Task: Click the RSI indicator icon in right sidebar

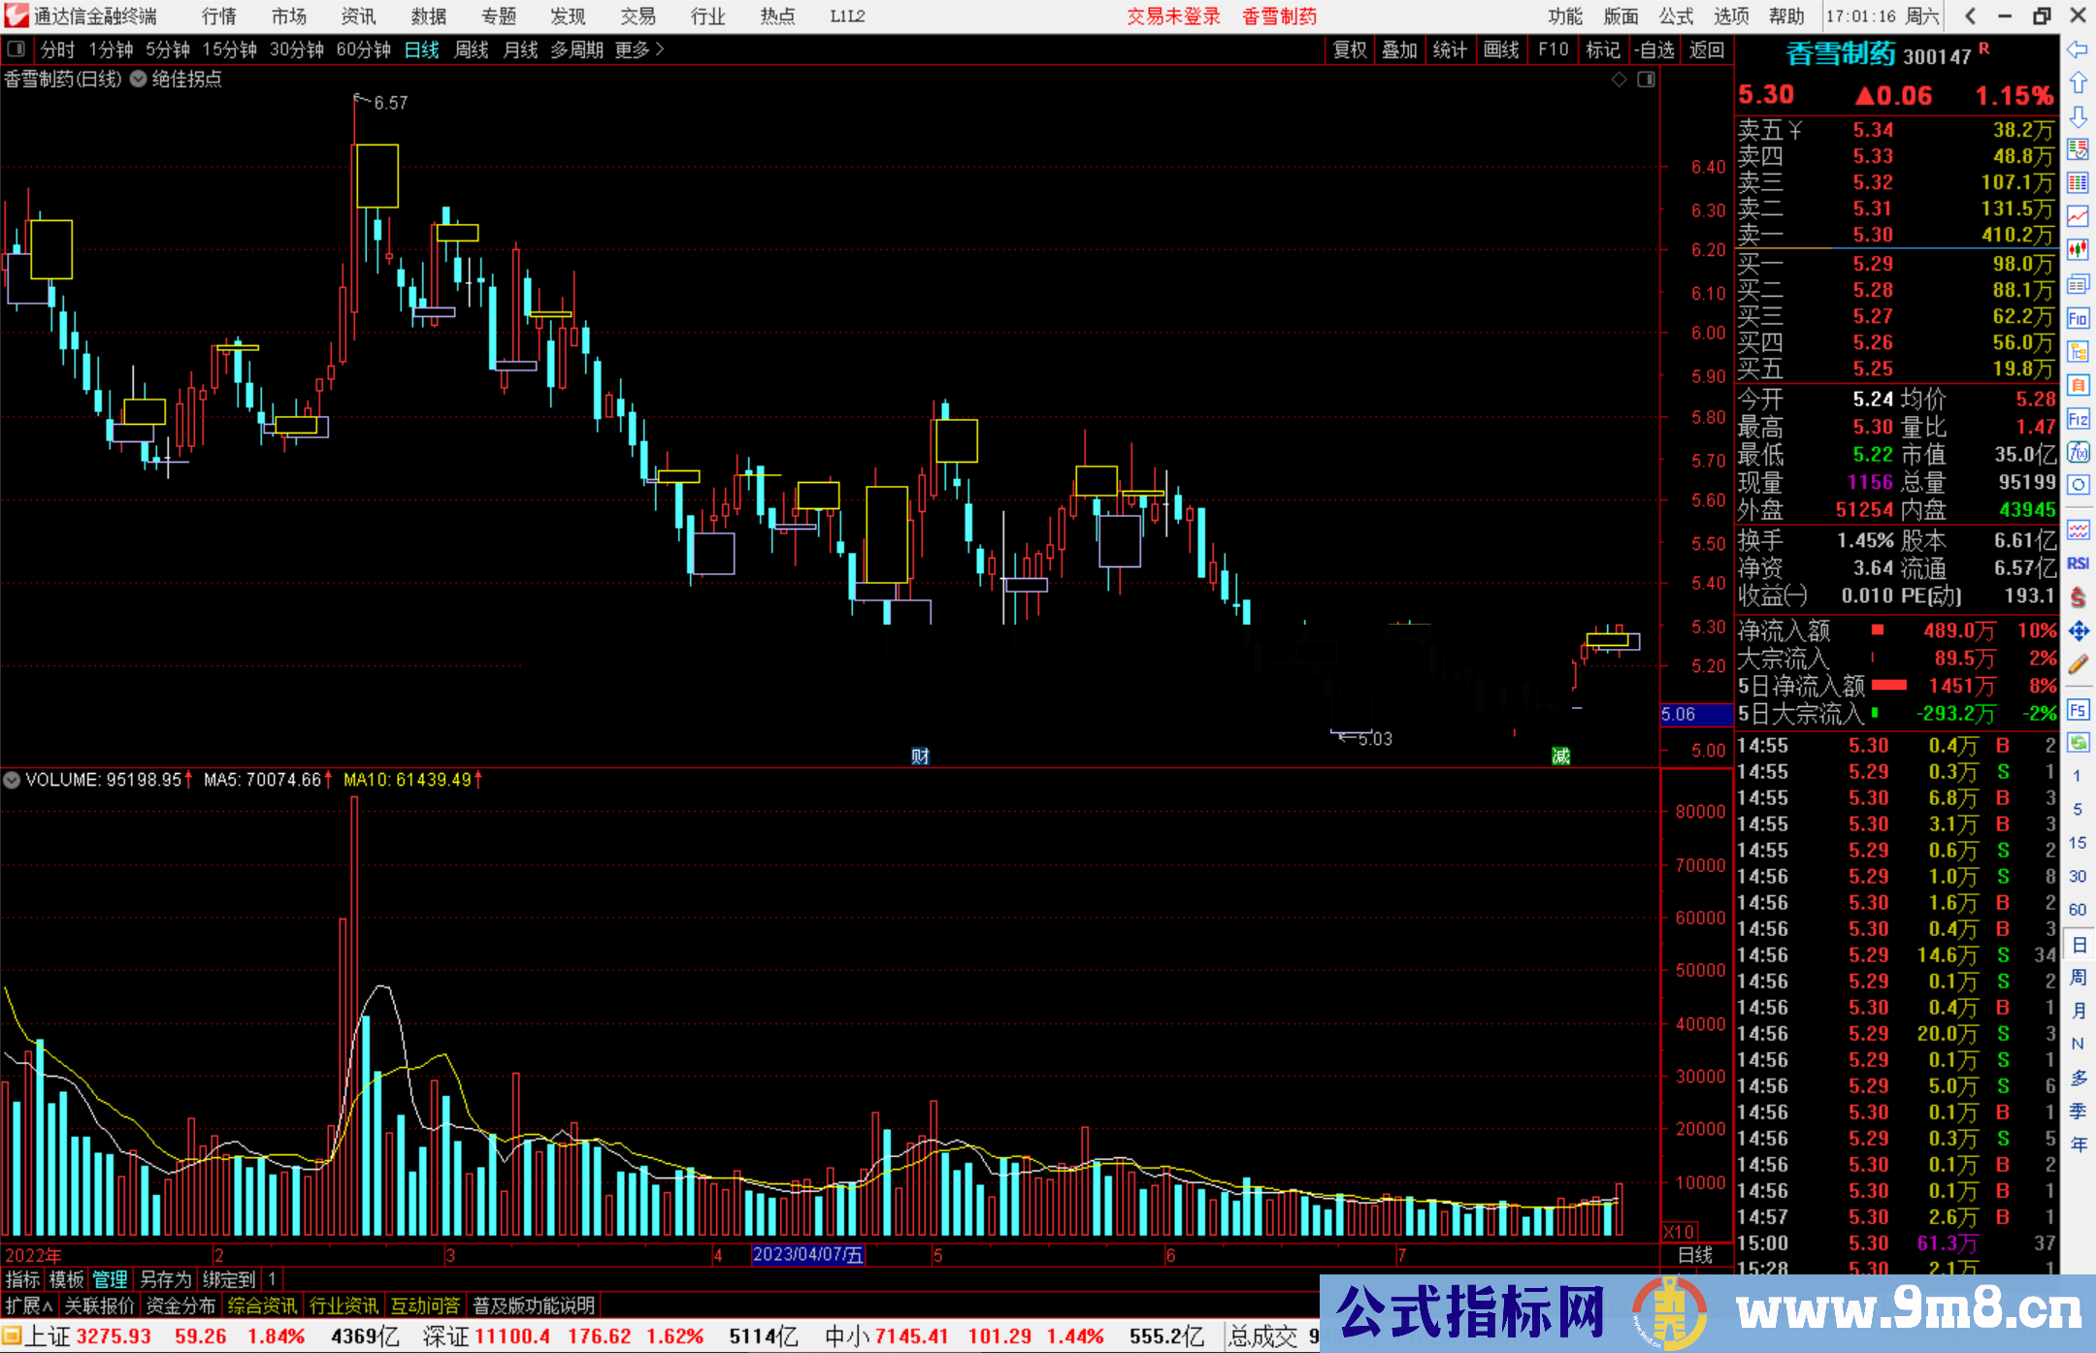Action: click(2078, 564)
